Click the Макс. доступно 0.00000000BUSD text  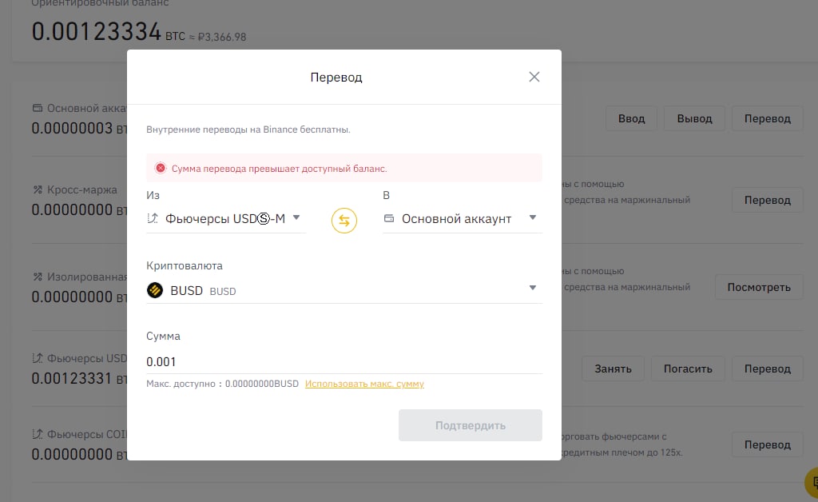(222, 384)
